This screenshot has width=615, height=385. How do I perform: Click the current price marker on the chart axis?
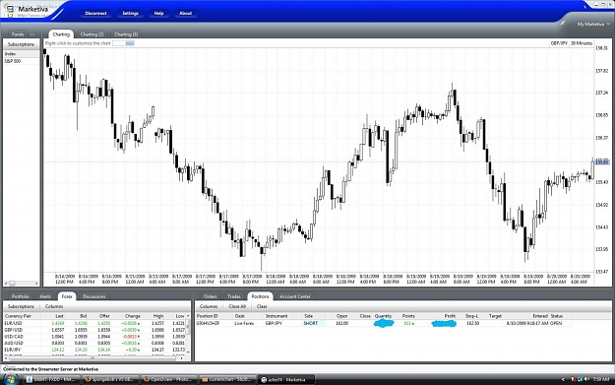pos(602,162)
